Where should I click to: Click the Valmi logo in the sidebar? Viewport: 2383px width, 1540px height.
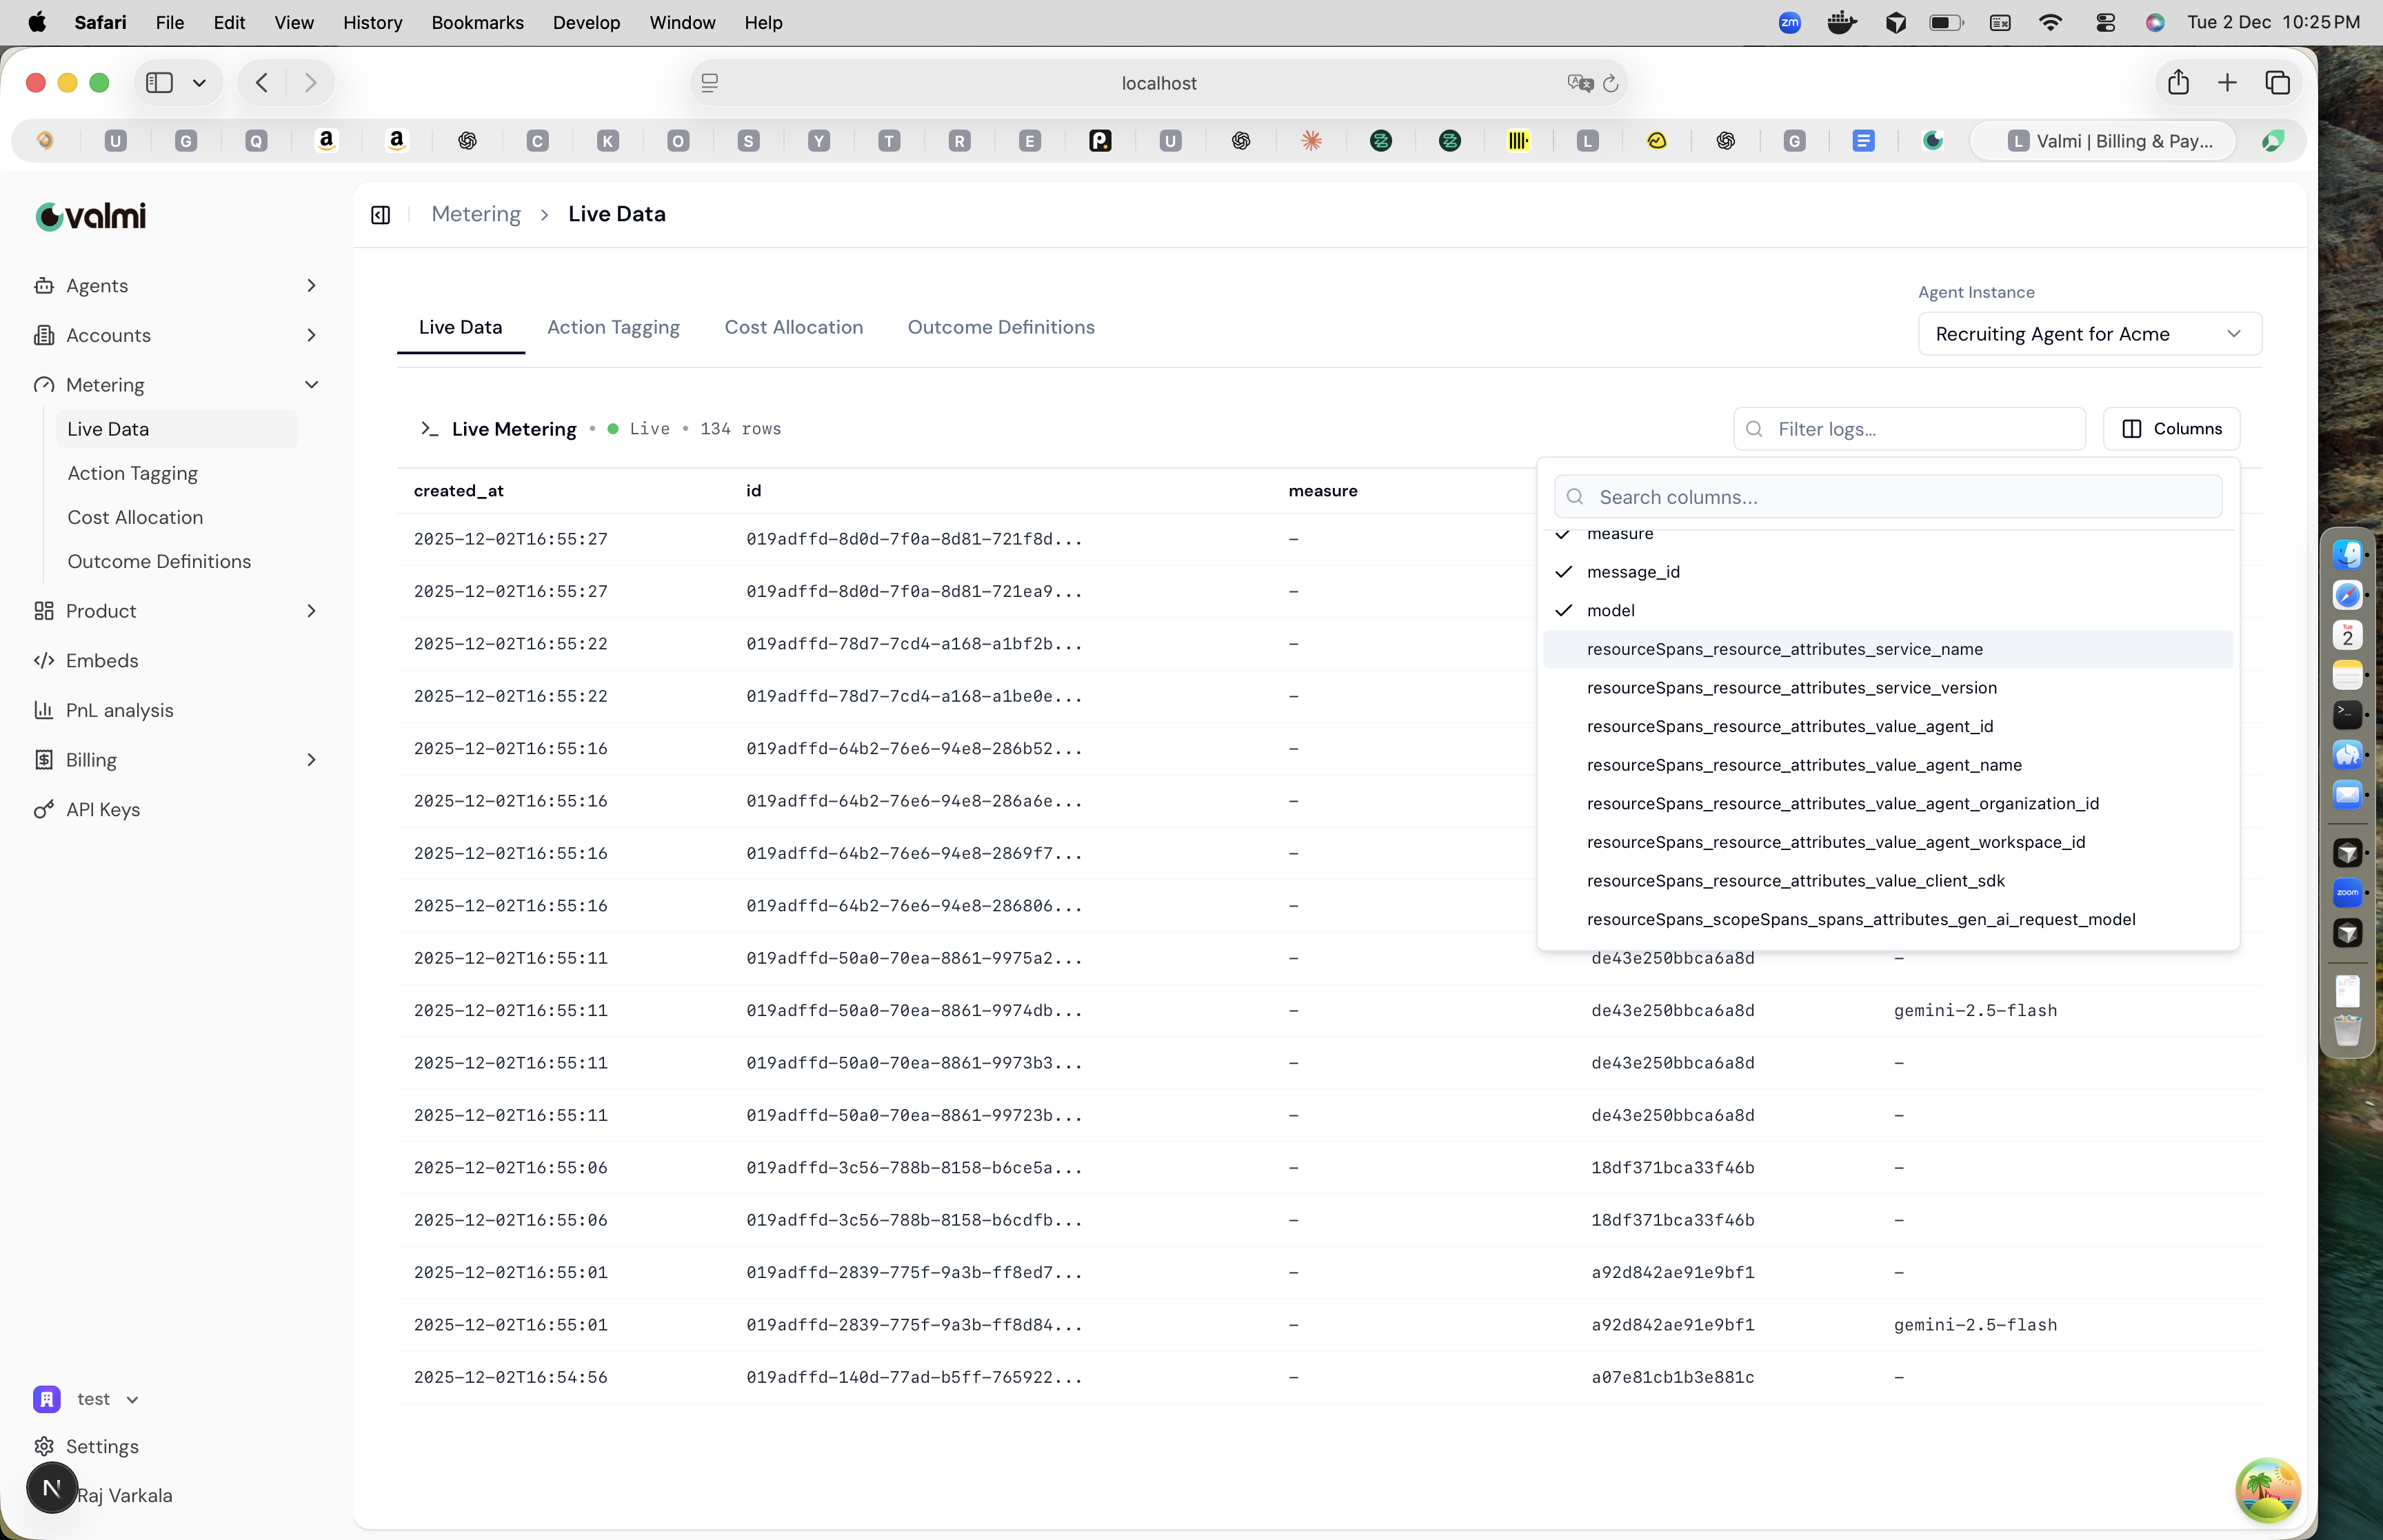(90, 216)
